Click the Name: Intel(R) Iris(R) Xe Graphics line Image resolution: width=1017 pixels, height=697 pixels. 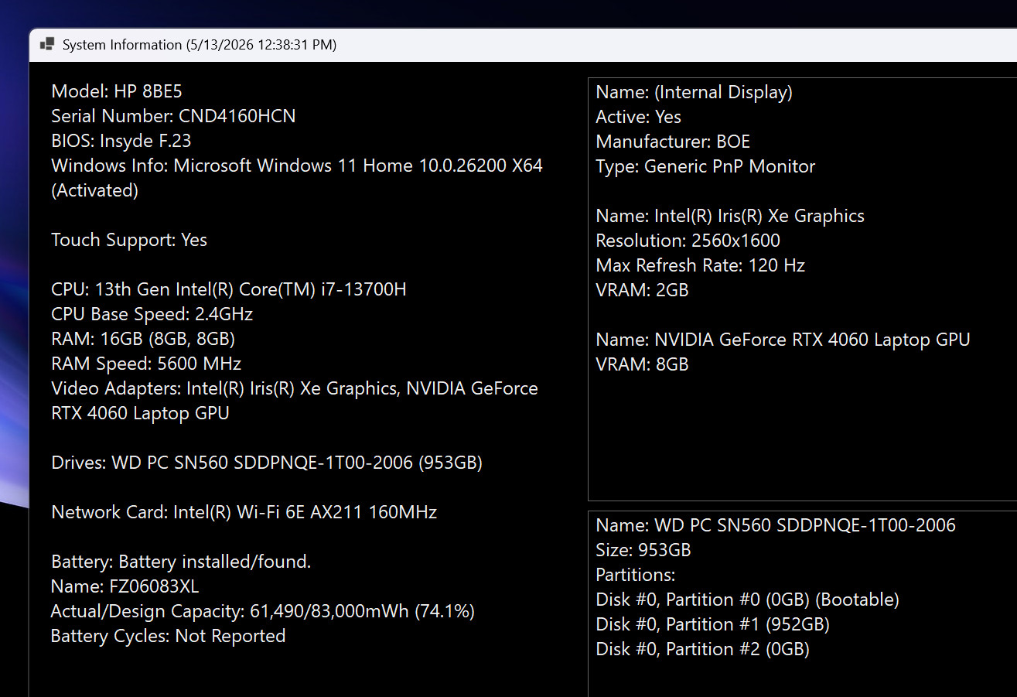tap(730, 216)
